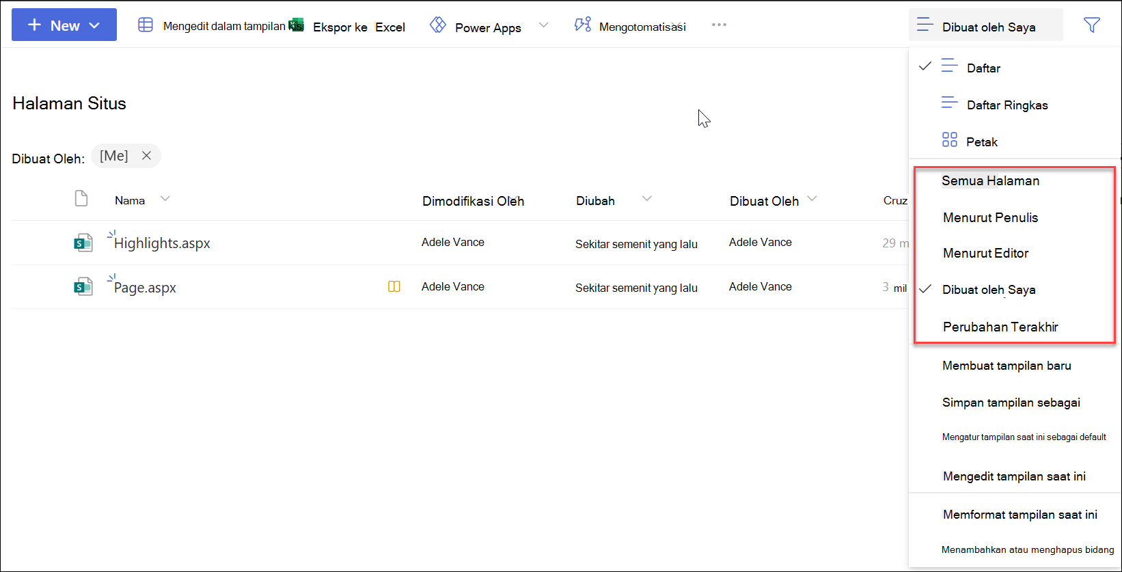This screenshot has height=572, width=1122.
Task: Click Dibuat Oleh Adele Vance in Highlights.aspx row
Action: (x=761, y=242)
